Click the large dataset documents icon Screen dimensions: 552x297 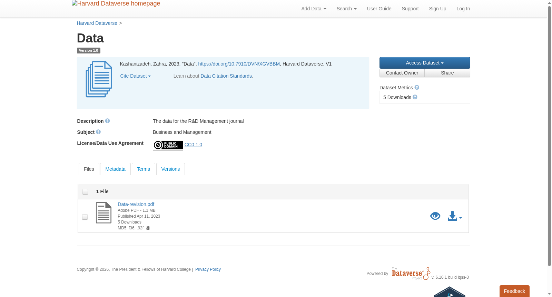pyautogui.click(x=99, y=79)
